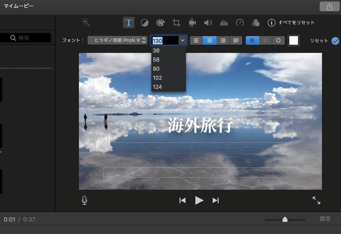The height and width of the screenshot is (234, 341).
Task: Click the timeline zoom slider handle
Action: 285,219
